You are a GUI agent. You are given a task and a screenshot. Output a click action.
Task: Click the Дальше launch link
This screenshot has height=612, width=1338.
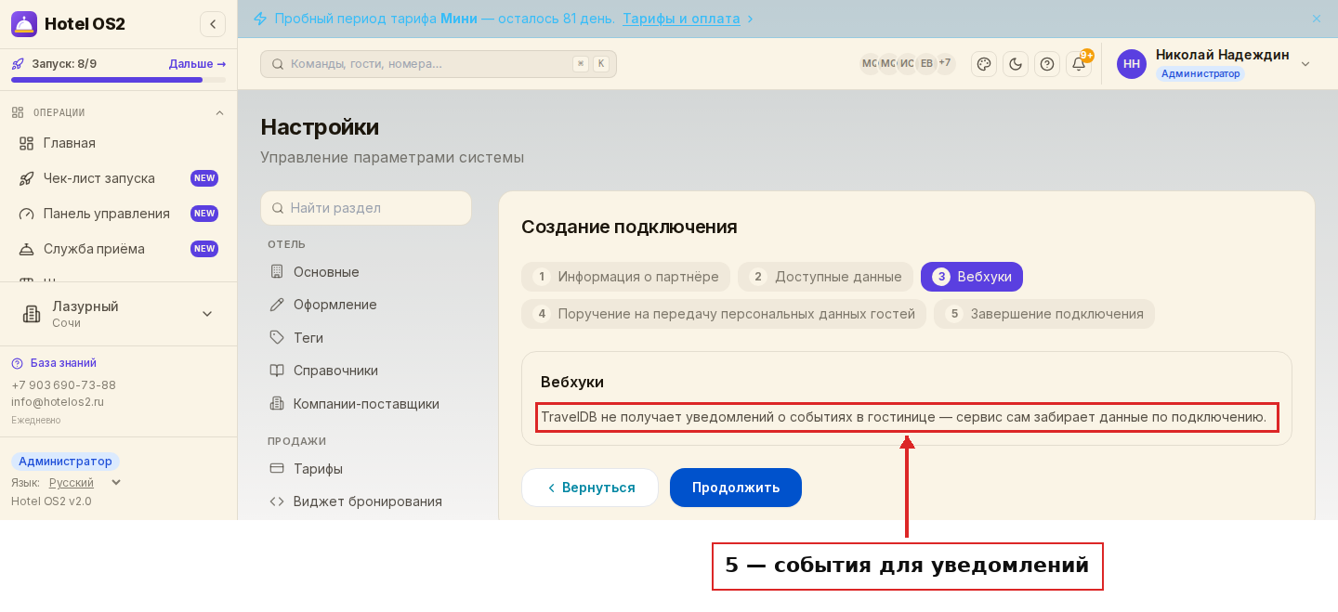197,64
